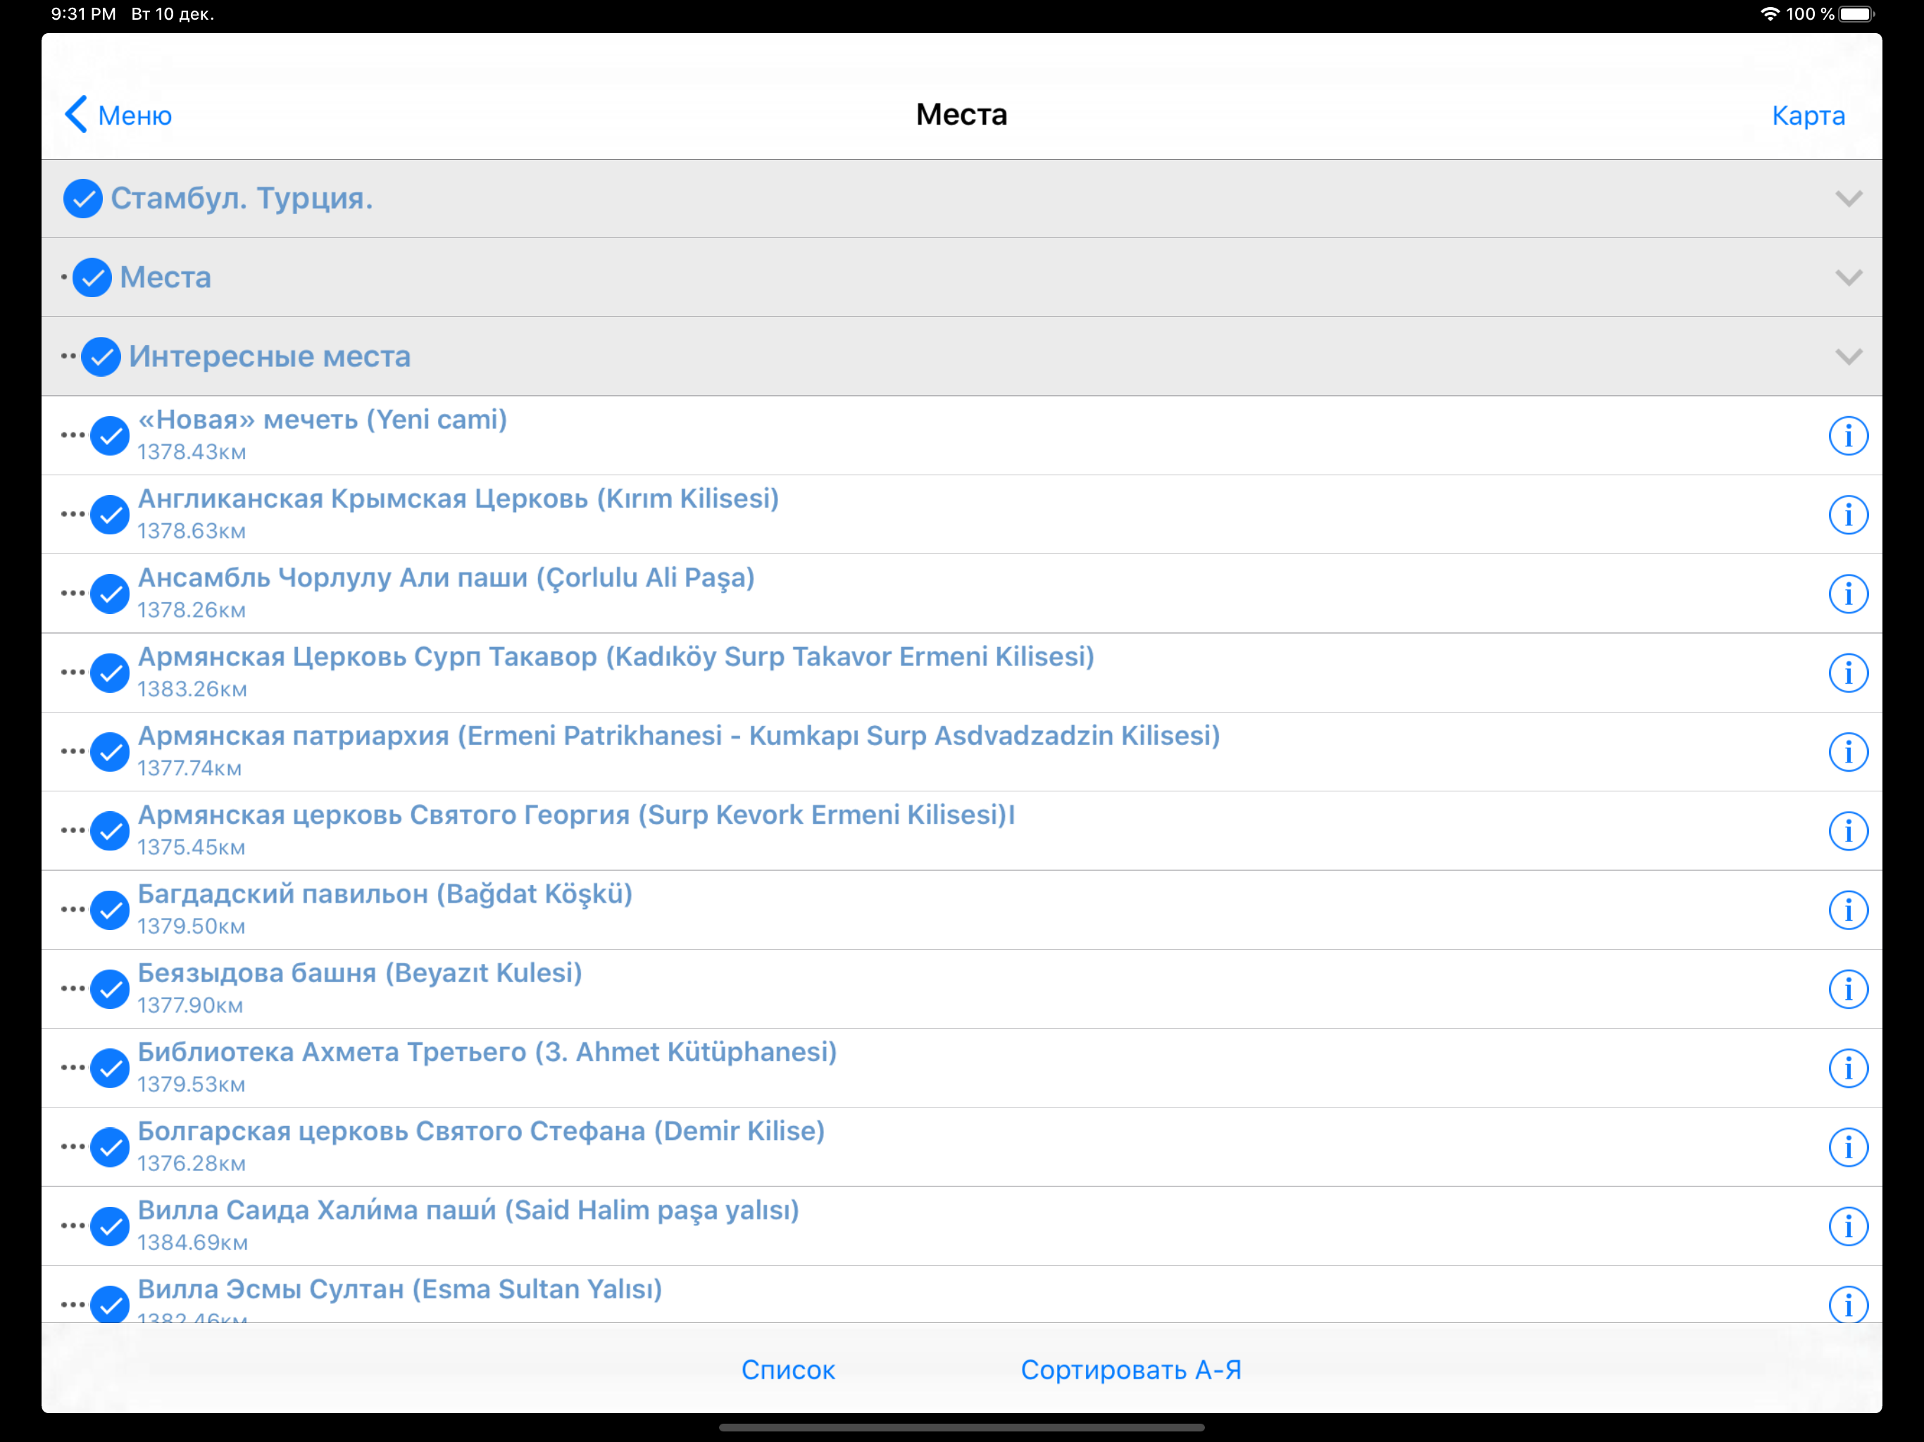The image size is (1924, 1442).
Task: Select Багдадский павильон (Bağdat Köşkü) title
Action: [385, 894]
